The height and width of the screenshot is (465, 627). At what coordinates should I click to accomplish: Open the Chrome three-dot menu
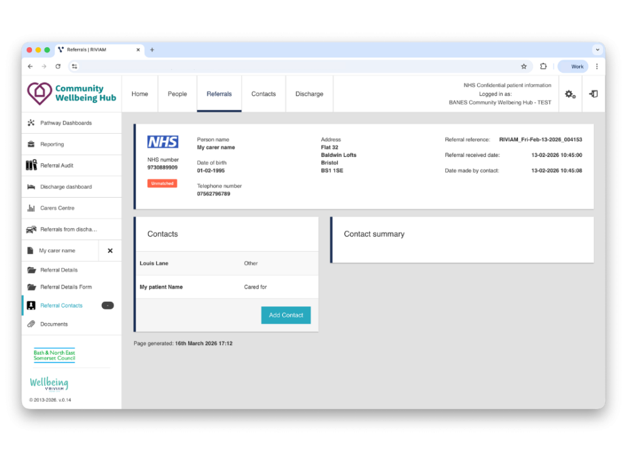click(596, 67)
